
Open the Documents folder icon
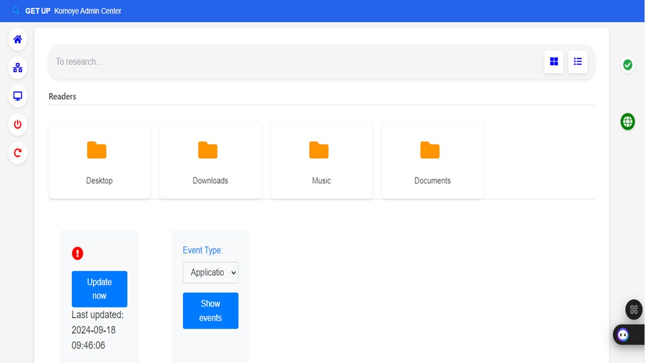click(430, 150)
